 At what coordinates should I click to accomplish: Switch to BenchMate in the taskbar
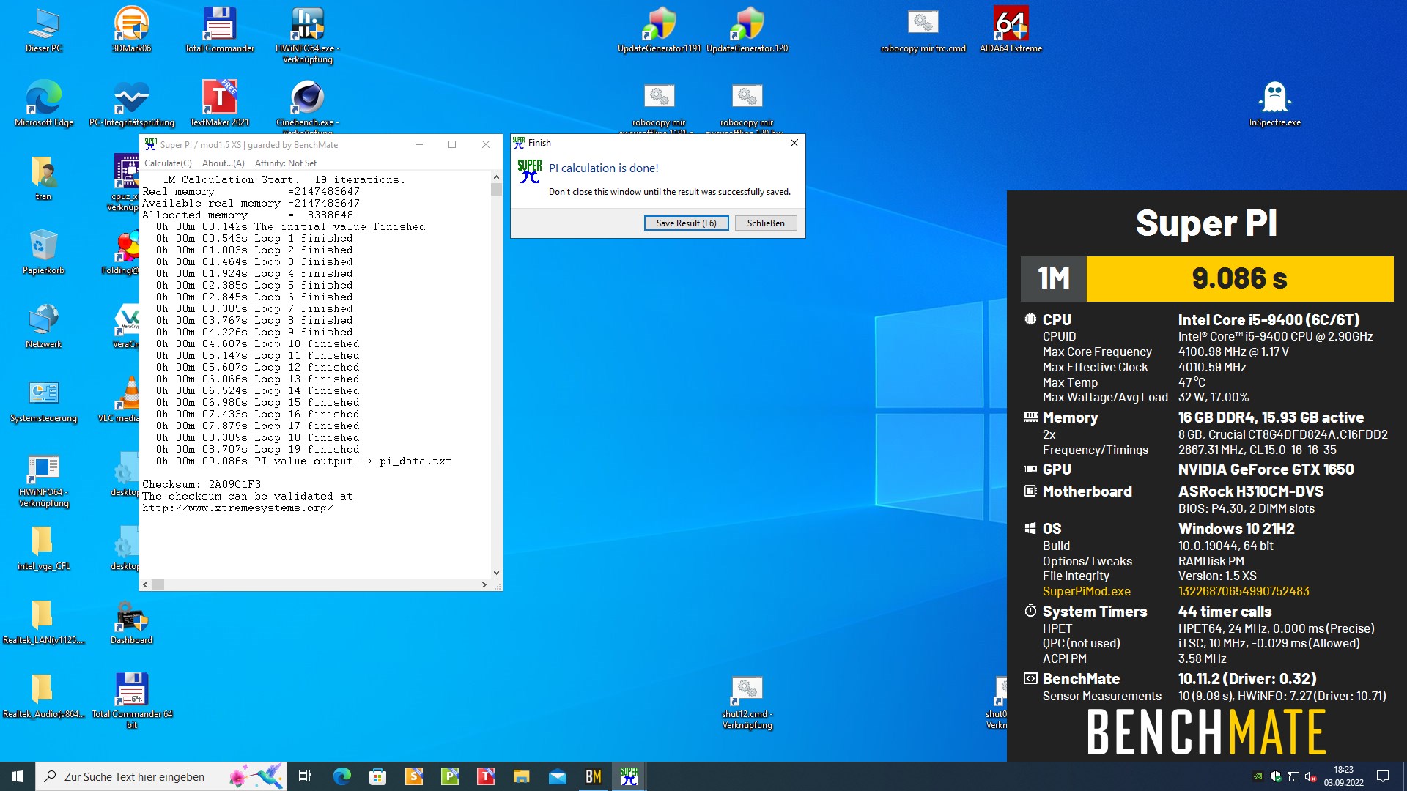click(x=593, y=776)
